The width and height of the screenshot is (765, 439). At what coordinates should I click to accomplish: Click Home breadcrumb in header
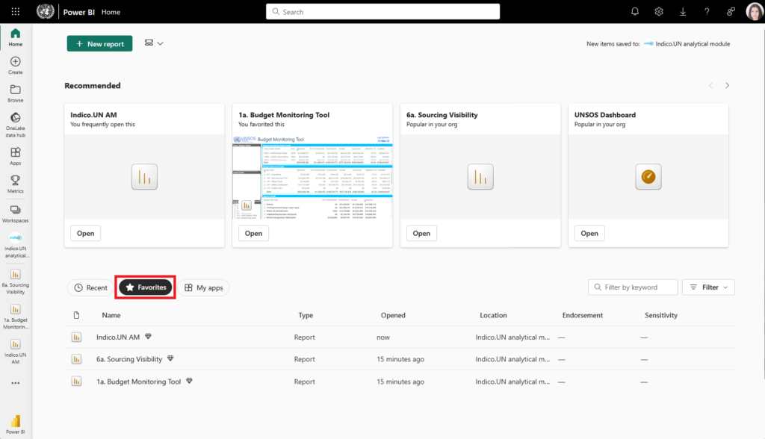(111, 12)
